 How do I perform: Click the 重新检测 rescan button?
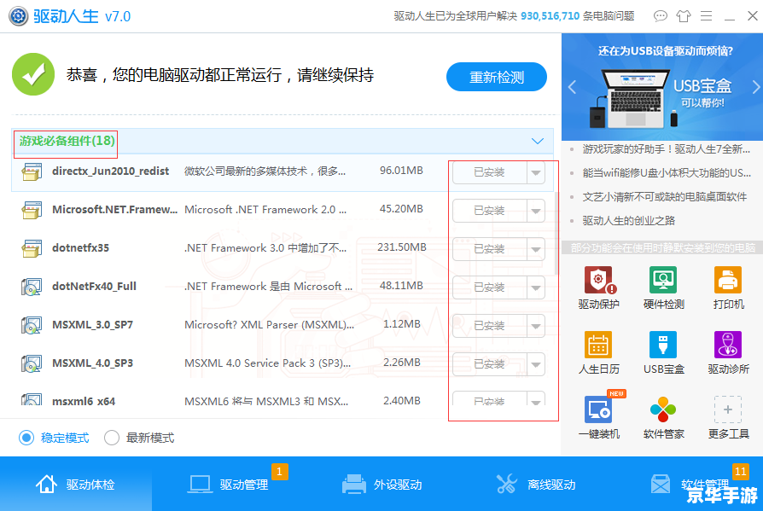(497, 77)
